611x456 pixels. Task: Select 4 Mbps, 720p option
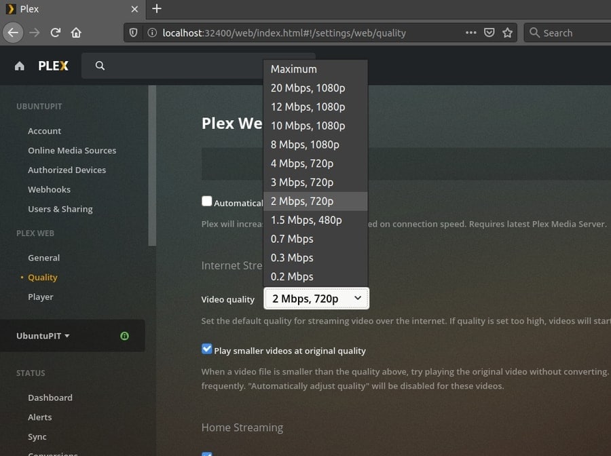[x=315, y=164]
